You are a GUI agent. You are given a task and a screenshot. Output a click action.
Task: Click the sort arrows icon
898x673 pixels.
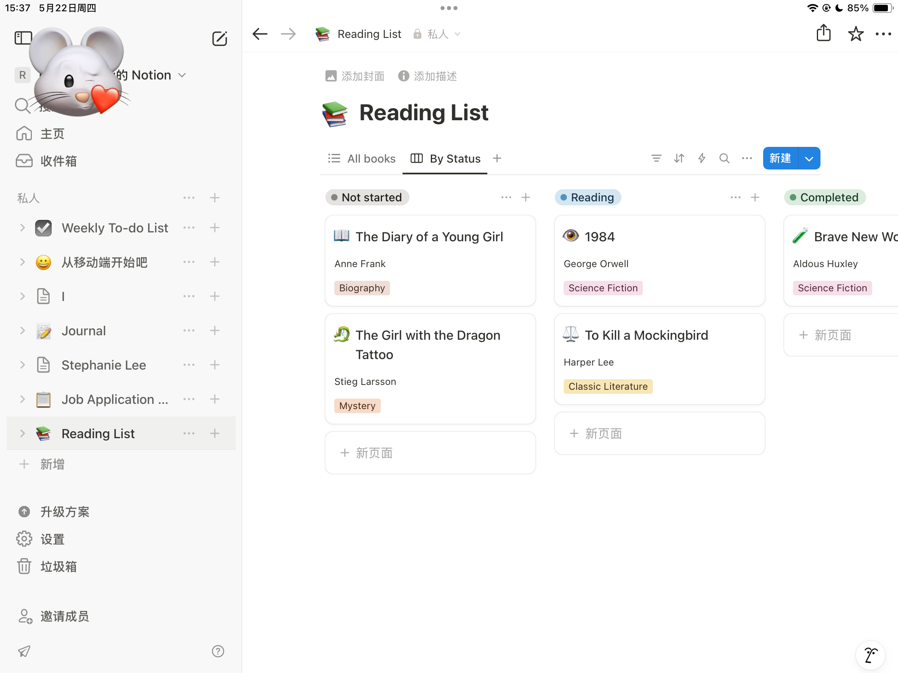679,158
